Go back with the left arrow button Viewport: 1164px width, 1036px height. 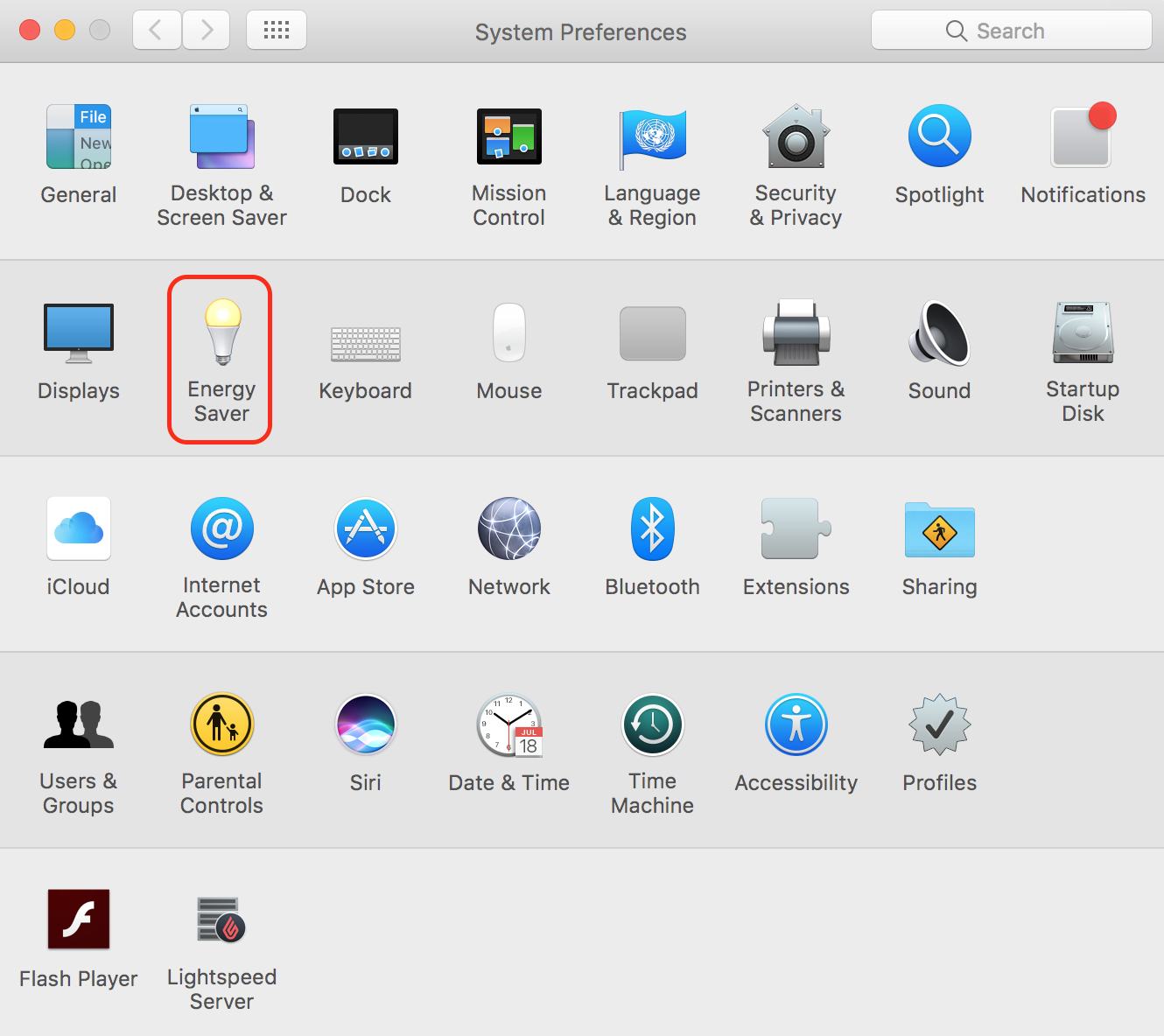pos(157,31)
